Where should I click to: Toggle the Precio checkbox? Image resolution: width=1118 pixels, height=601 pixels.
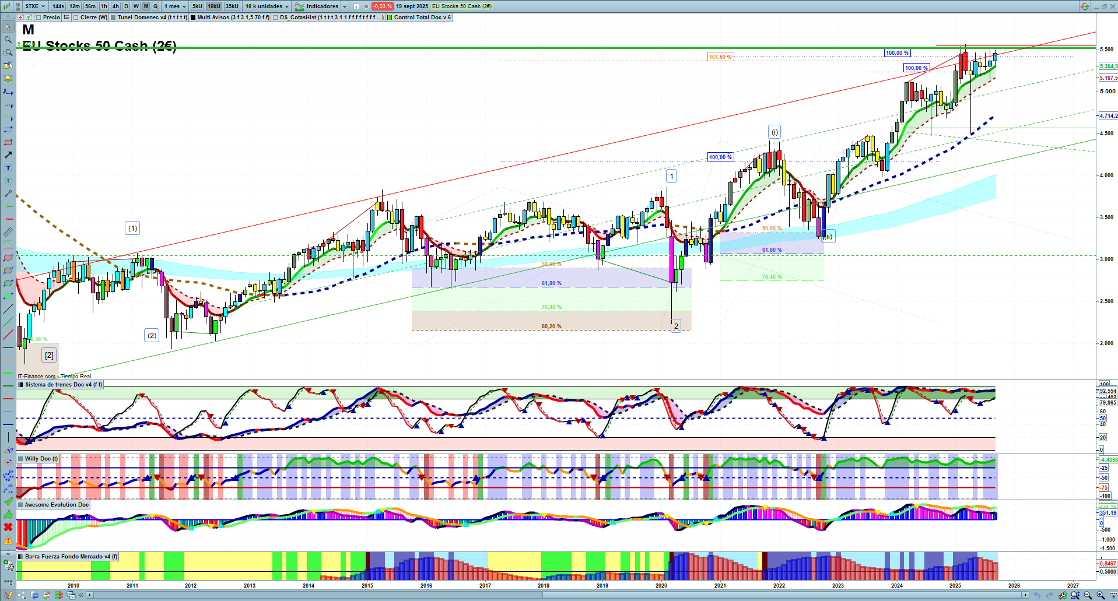39,17
